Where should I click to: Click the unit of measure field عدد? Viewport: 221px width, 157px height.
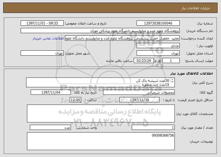pyautogui.click(x=50, y=127)
